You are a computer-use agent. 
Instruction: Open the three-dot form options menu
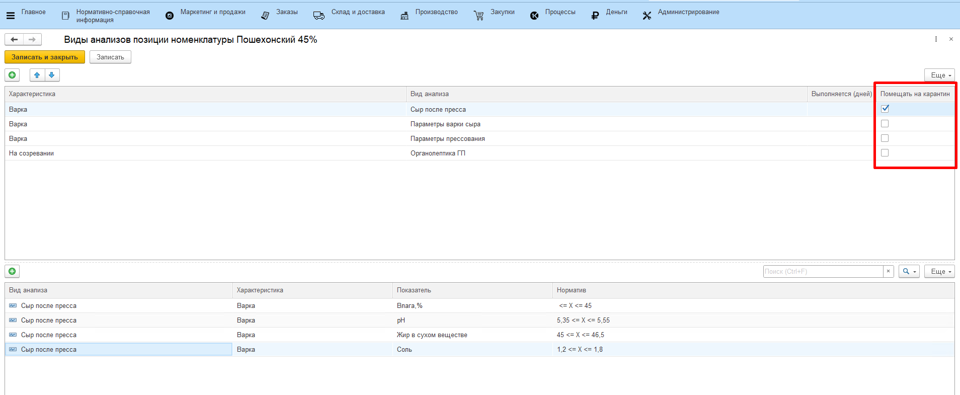point(936,39)
